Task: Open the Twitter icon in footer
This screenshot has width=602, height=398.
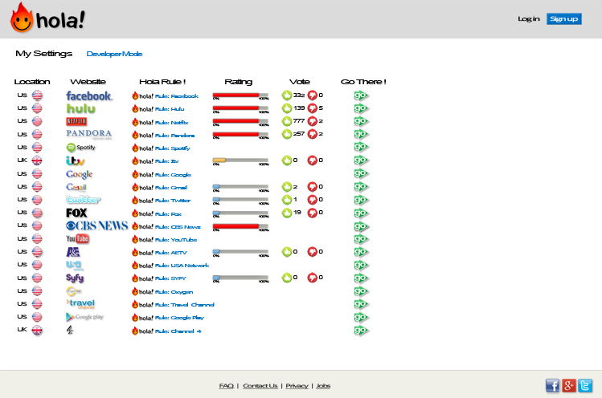Action: point(585,385)
